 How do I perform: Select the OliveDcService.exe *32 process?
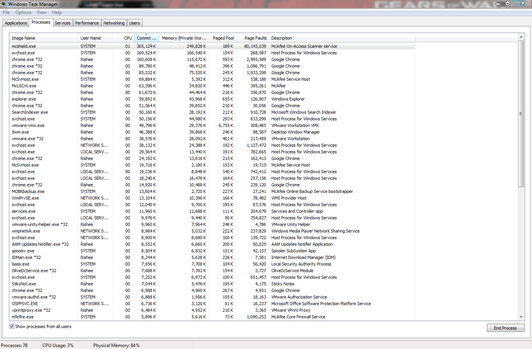click(x=212, y=271)
